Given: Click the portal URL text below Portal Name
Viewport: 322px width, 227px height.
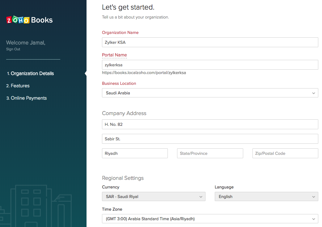Looking at the screenshot, I should tap(144, 73).
